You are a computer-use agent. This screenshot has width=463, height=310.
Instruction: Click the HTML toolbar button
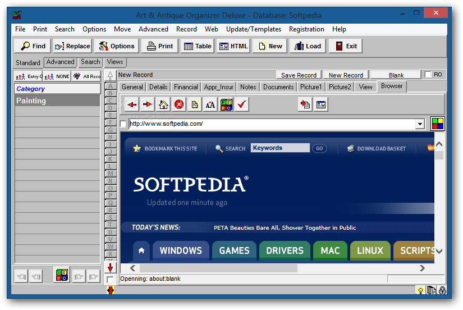coord(233,46)
